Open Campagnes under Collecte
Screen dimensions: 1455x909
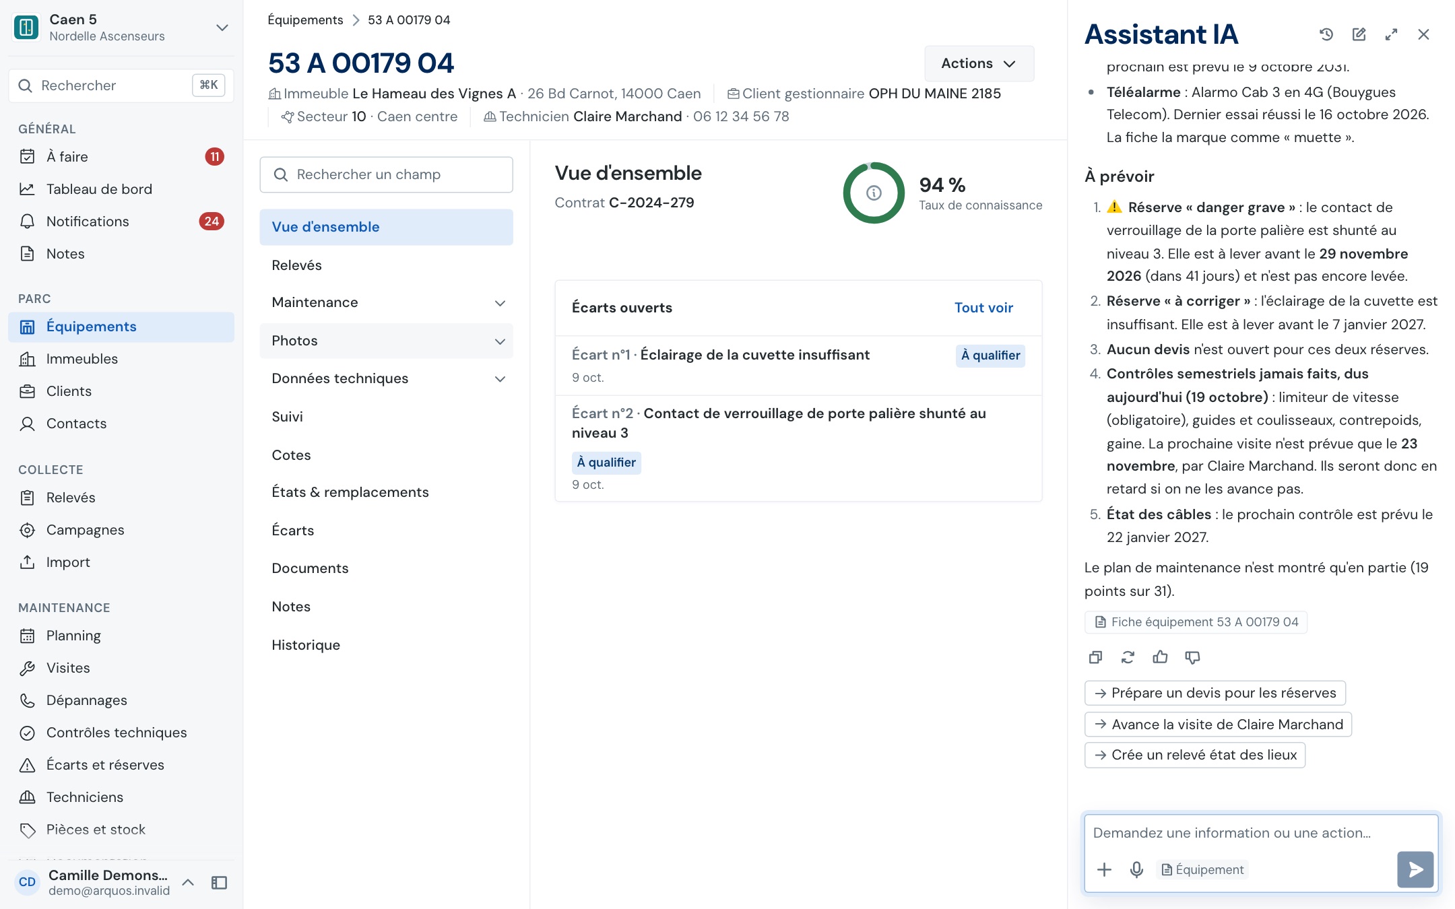tap(121, 530)
